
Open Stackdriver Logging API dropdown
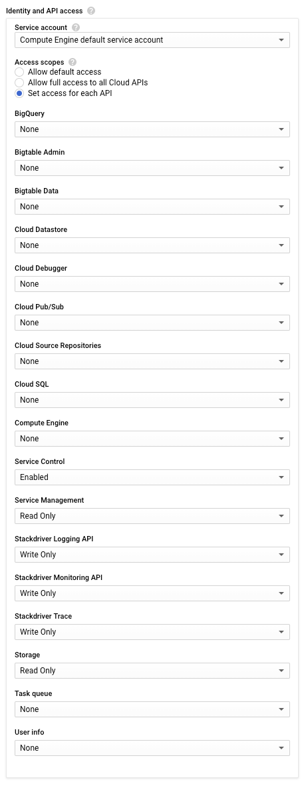(152, 555)
